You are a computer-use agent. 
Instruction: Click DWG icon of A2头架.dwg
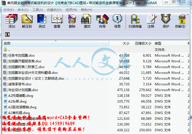[x=5, y=101]
